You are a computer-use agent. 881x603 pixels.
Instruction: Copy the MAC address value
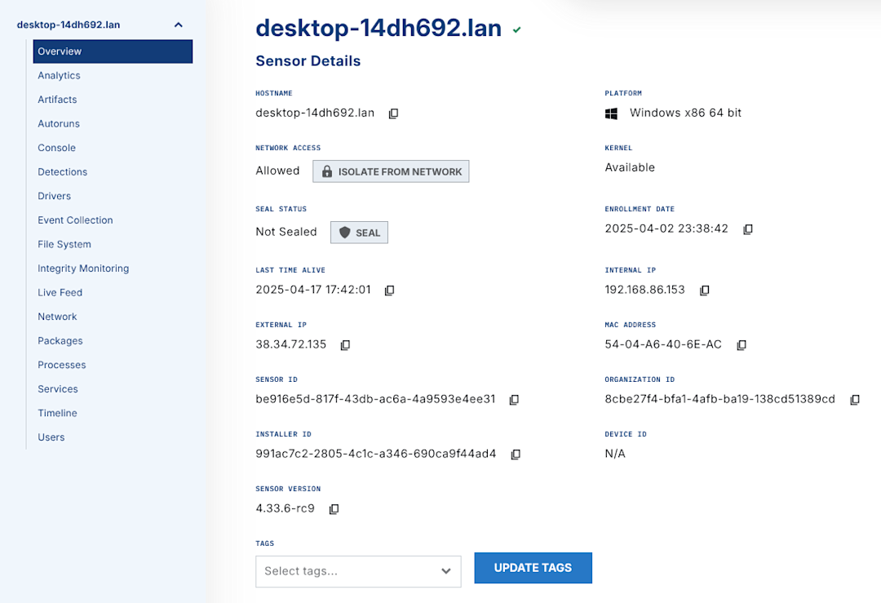(741, 344)
